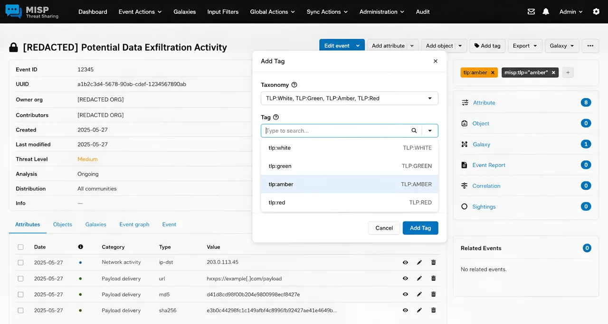This screenshot has height=324, width=608.
Task: Open the Add attribute split caret
Action: click(x=412, y=46)
